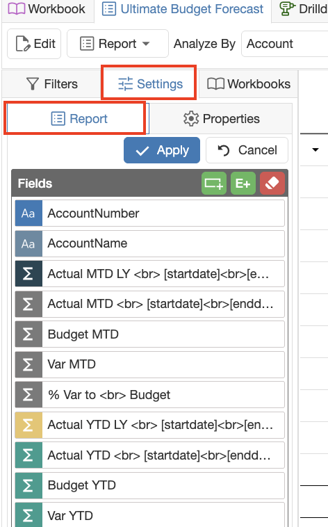Click the Edit button
The width and height of the screenshot is (328, 527).
pos(34,44)
